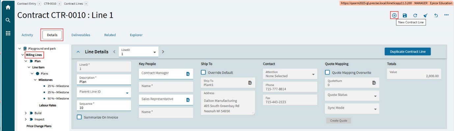
Task: Open the Related tab
Action: point(110,35)
